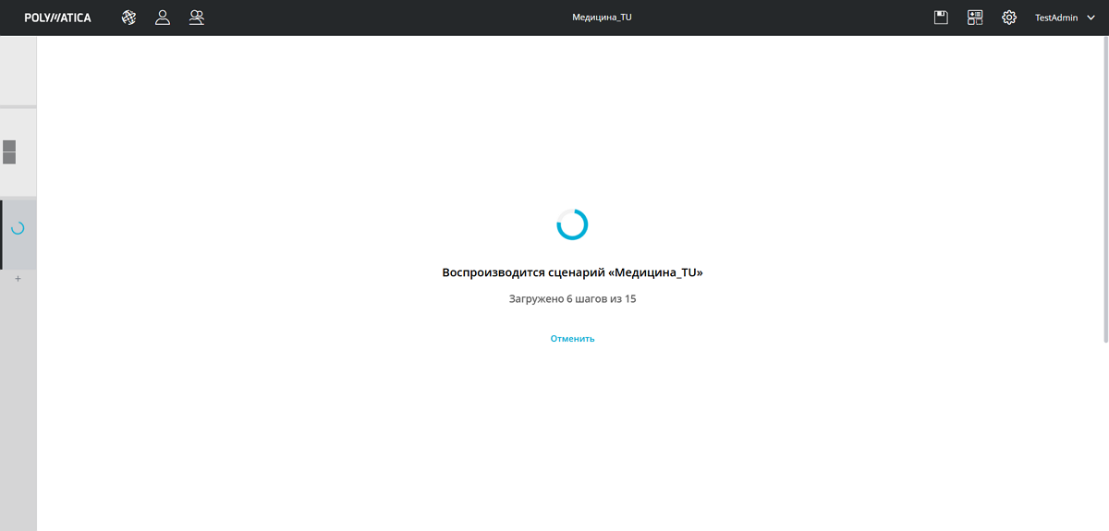Open the multisphere globe icon
This screenshot has width=1109, height=531.
point(129,18)
